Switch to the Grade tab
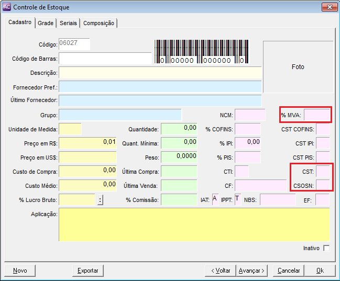Screen dimensions: 340x281 point(46,23)
